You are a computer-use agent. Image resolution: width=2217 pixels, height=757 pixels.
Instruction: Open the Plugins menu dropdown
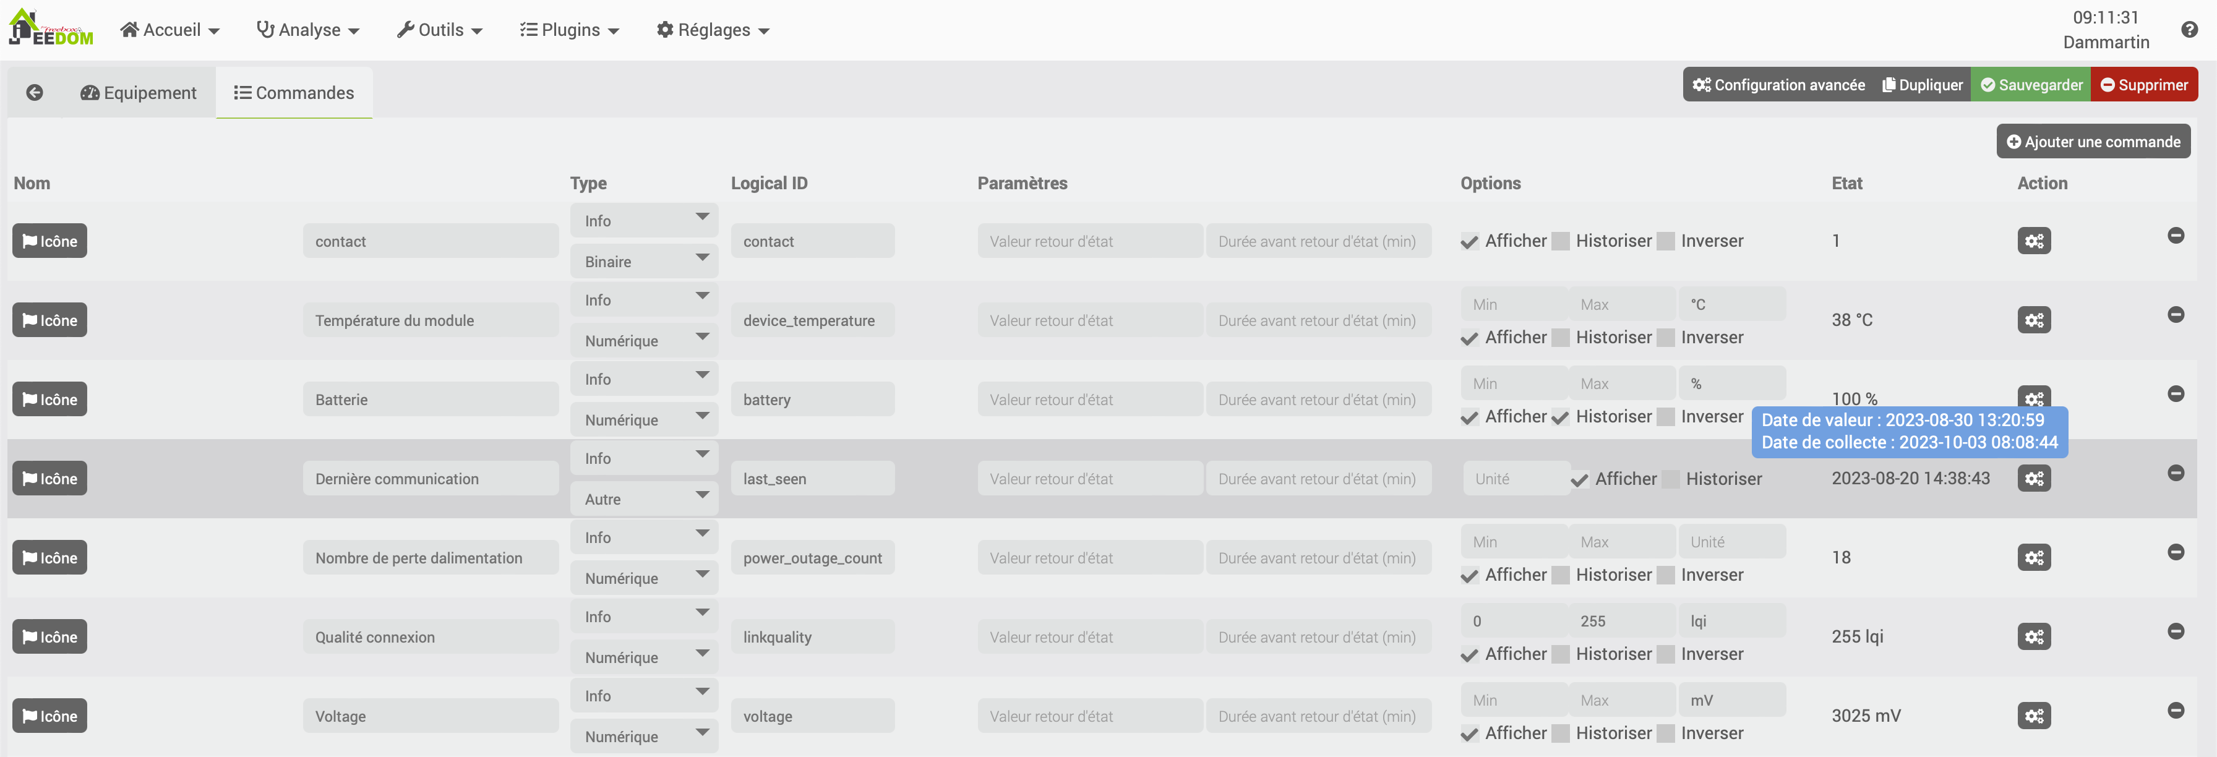[x=570, y=30]
